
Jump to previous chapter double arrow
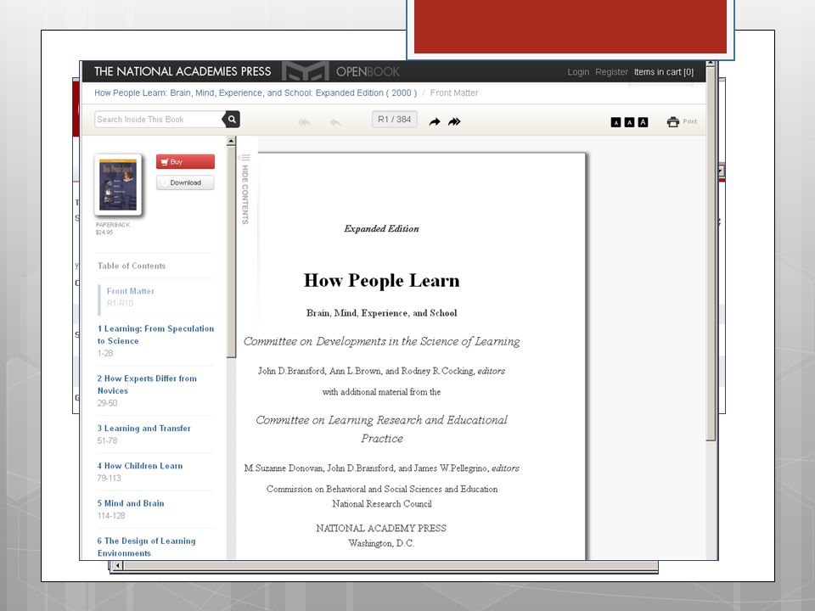[x=304, y=122]
